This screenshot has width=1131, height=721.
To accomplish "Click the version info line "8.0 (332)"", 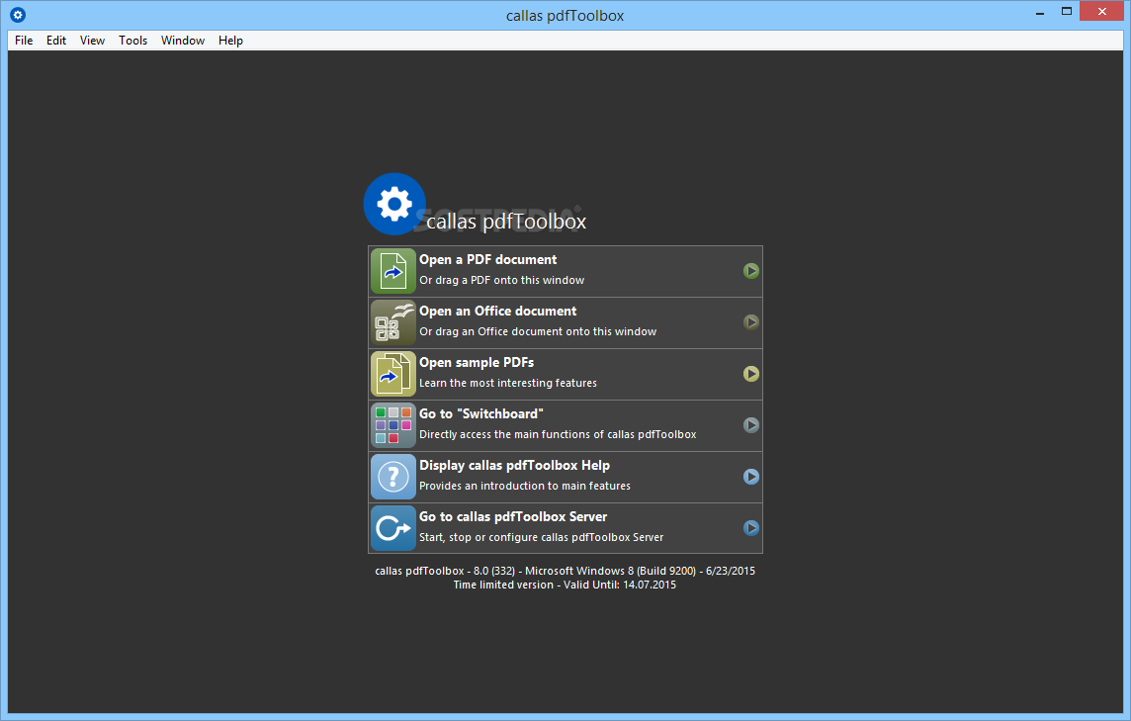I will pyautogui.click(x=565, y=571).
